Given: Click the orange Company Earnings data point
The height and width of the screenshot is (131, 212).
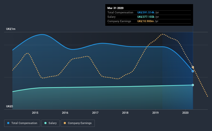Looking at the screenshot, I should tap(193, 67).
